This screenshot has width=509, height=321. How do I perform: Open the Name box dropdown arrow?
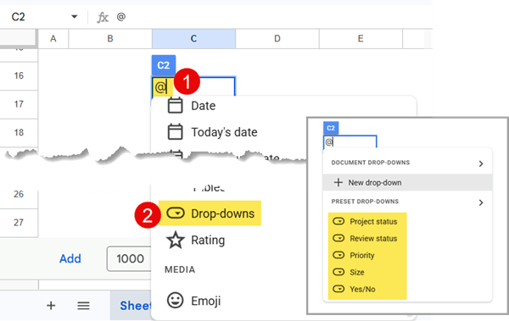(75, 17)
